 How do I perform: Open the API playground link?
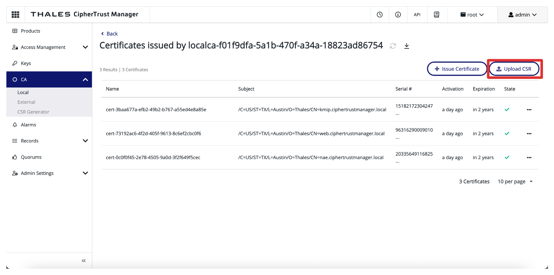point(417,15)
